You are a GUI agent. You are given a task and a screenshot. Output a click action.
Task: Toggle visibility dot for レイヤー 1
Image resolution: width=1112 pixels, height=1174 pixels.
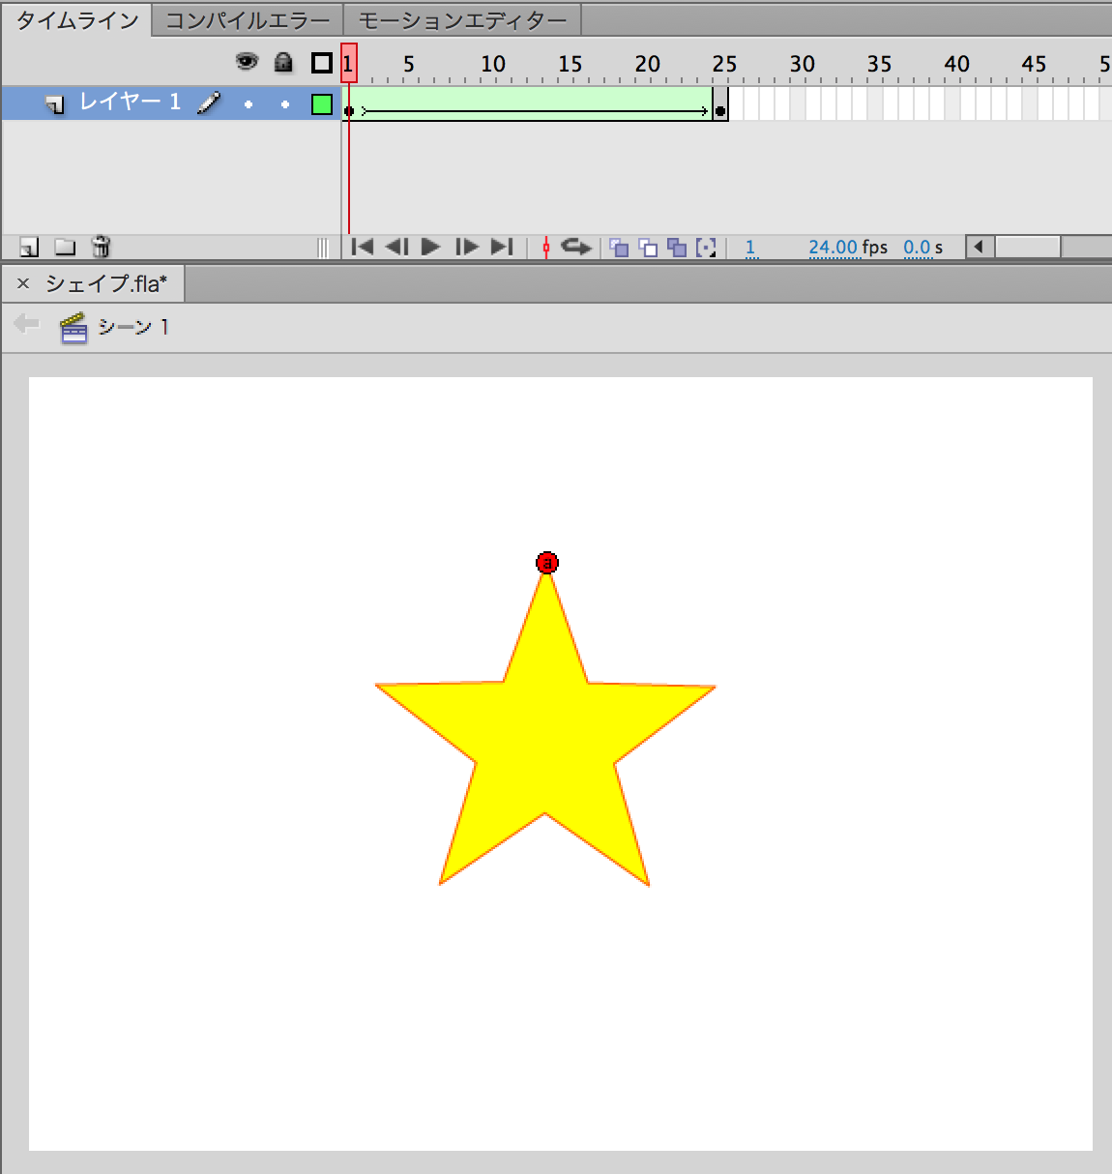249,104
